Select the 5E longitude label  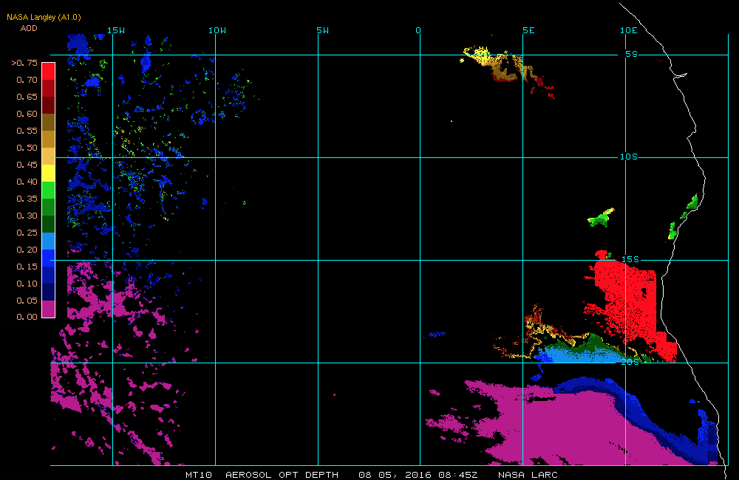(528, 30)
